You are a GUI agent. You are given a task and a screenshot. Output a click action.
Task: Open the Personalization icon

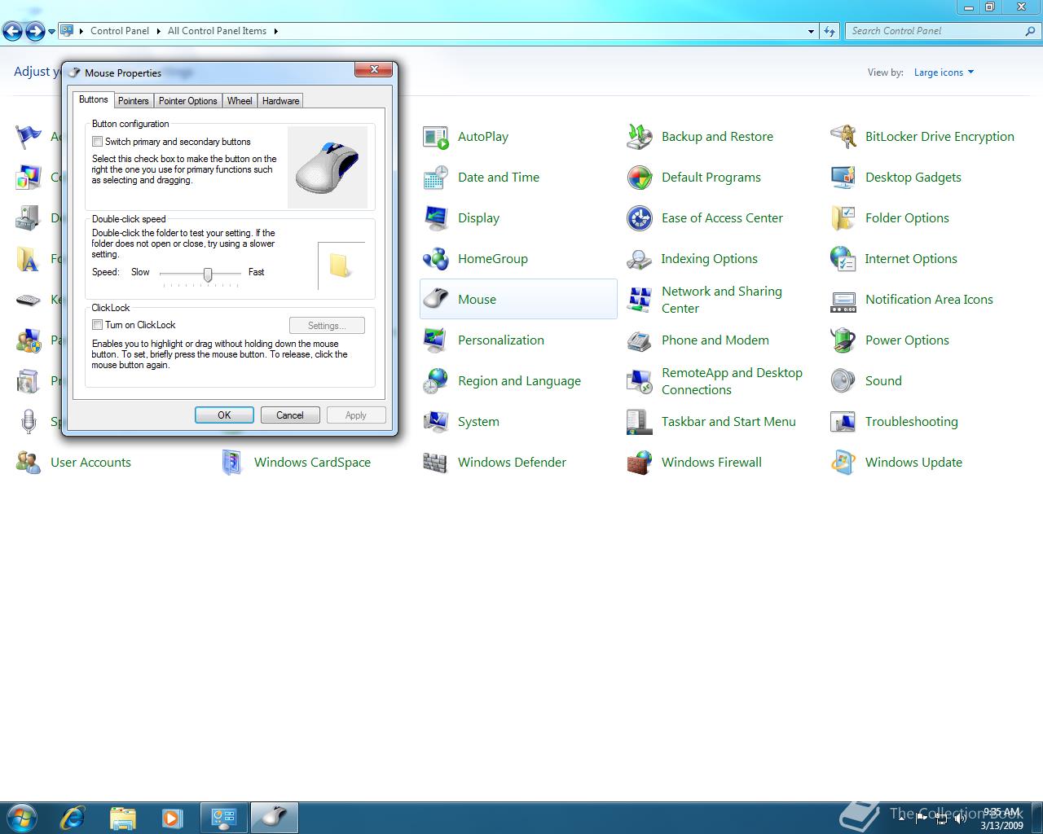coord(435,340)
